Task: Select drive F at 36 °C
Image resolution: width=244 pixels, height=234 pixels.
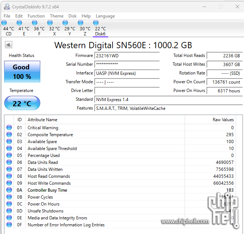Action: 39,28
